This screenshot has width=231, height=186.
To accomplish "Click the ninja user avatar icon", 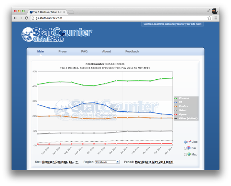I will coord(215,11).
